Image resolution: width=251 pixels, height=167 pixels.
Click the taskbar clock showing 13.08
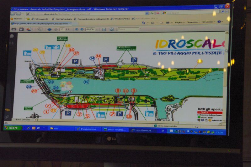point(219,132)
